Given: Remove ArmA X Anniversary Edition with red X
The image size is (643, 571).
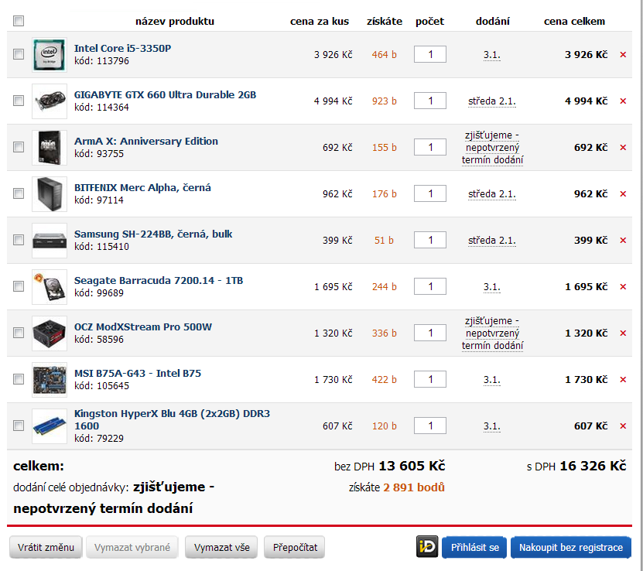Looking at the screenshot, I should [x=623, y=147].
